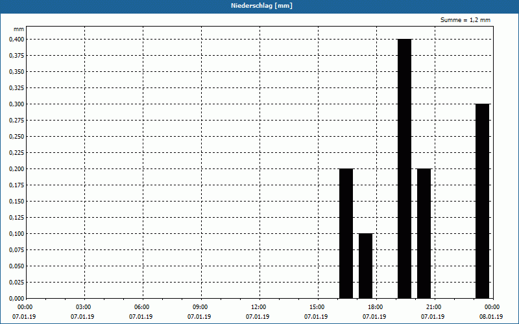Select the 08.01.19 date label
Screen dimensions: 519x324
coord(491,317)
